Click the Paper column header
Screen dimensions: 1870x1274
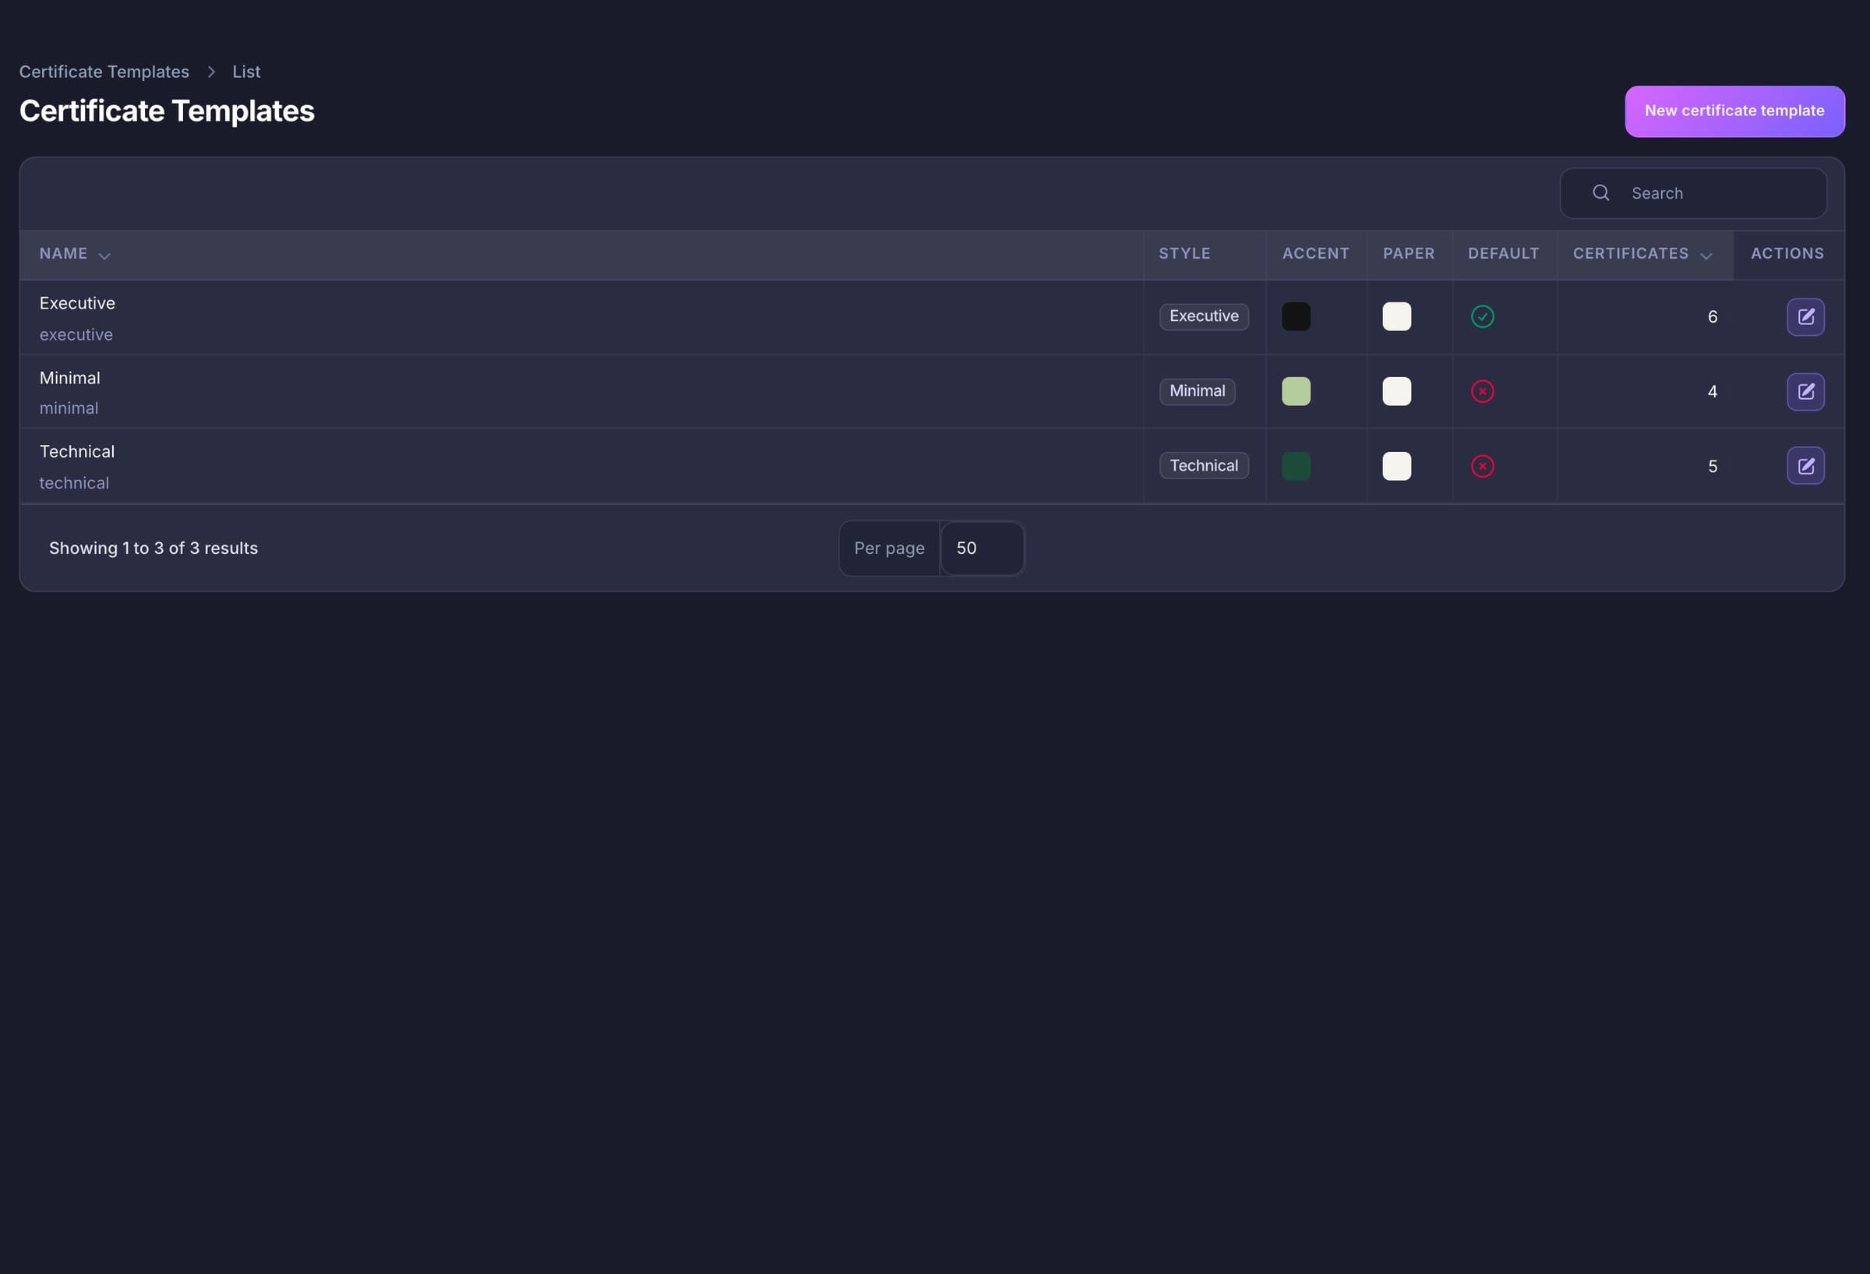(x=1408, y=253)
